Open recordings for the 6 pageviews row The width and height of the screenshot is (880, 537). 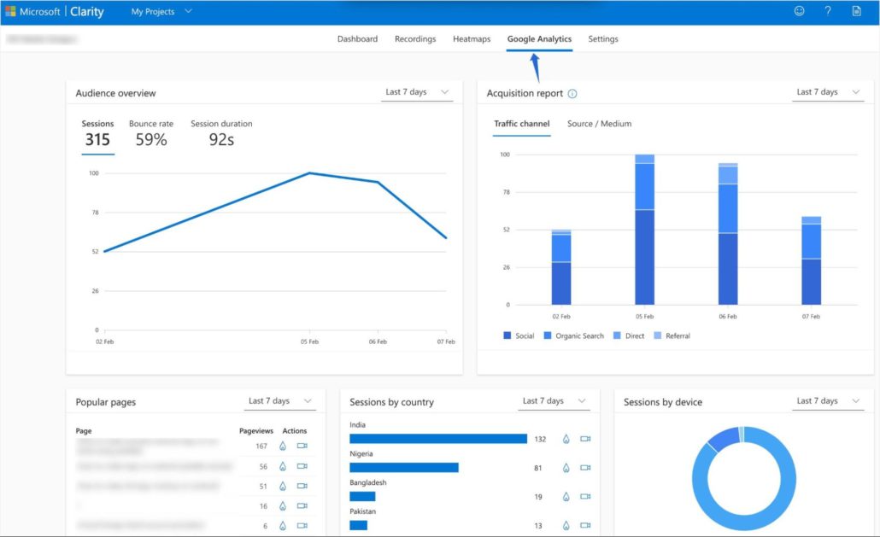coord(302,525)
